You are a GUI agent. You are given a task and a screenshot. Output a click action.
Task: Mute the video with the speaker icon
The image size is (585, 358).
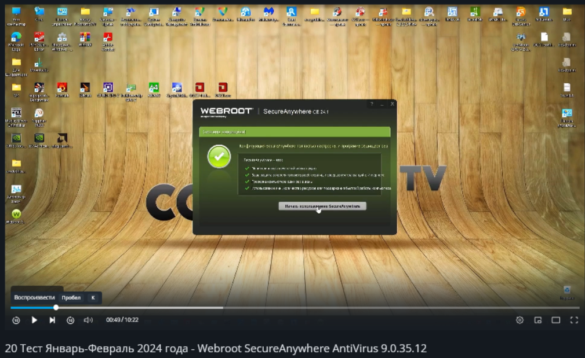click(88, 320)
